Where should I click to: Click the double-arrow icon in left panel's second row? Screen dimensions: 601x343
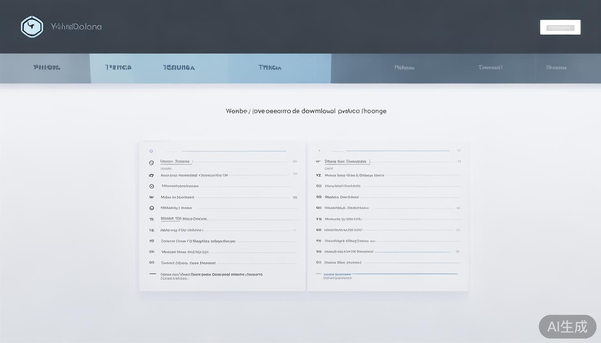click(151, 176)
